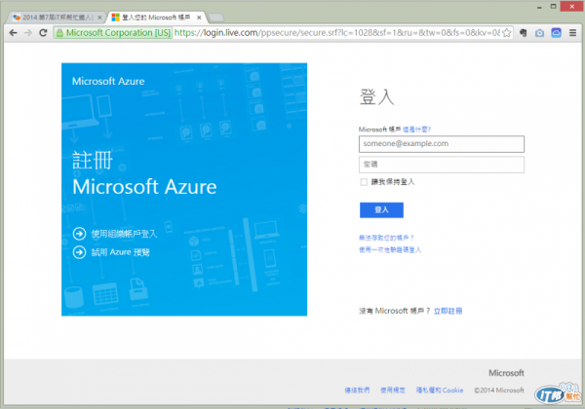Open the 使用一次性驗證碼登入 link
Viewport: 585px width, 409px height.
pyautogui.click(x=390, y=249)
